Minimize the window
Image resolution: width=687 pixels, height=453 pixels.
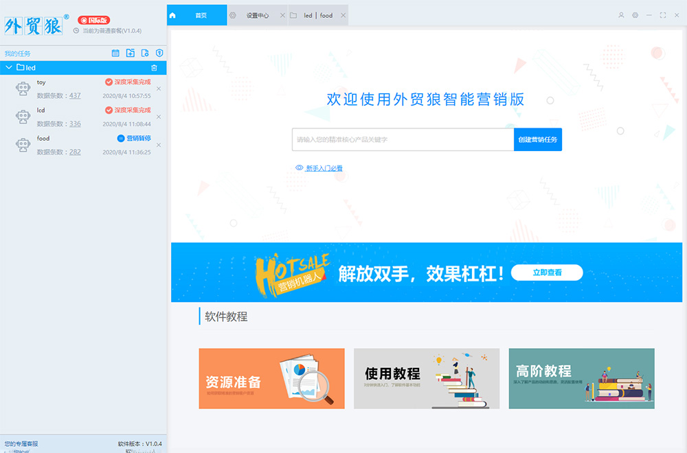pyautogui.click(x=649, y=15)
